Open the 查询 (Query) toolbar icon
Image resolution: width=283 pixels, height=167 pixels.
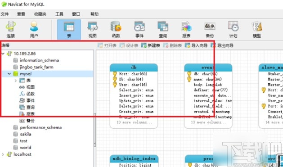163,29
